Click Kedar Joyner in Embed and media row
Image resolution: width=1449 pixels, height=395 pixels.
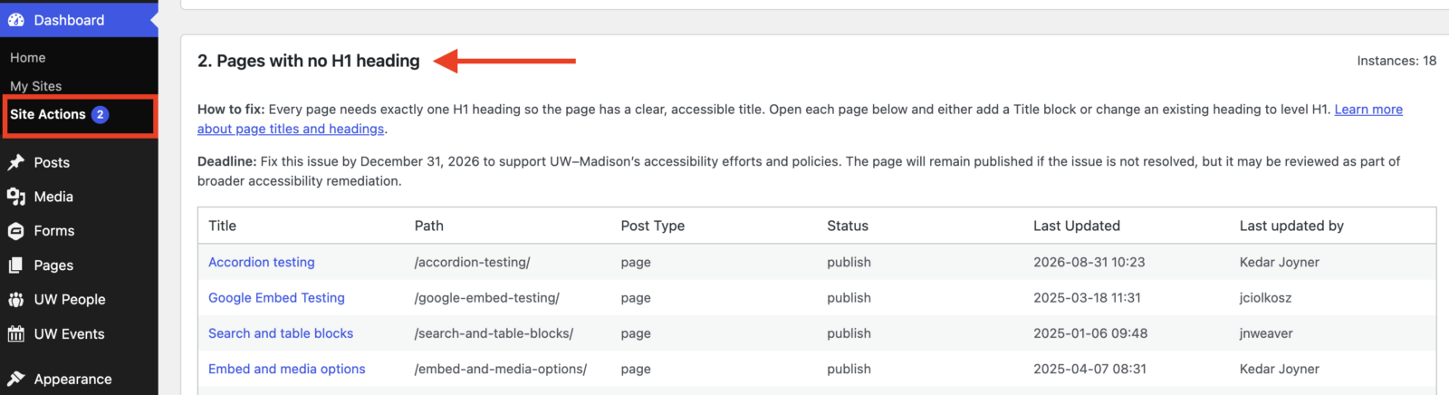1280,369
